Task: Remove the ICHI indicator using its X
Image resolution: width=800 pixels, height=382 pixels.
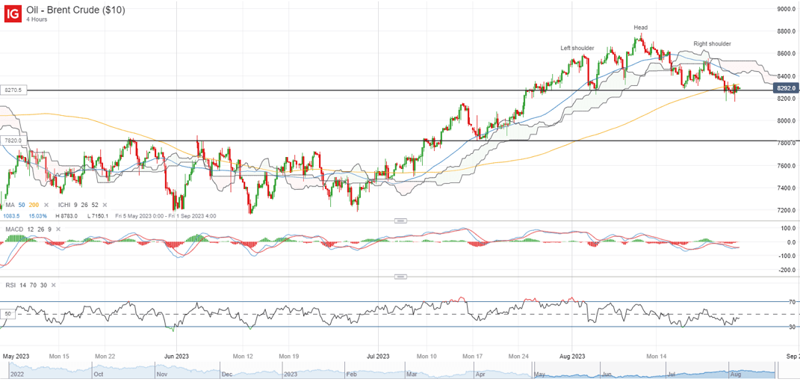Action: point(106,205)
